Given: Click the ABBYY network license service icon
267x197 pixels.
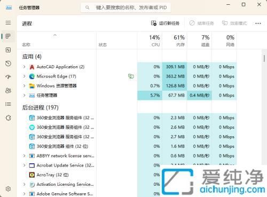Looking at the screenshot, I should (x=32, y=156).
